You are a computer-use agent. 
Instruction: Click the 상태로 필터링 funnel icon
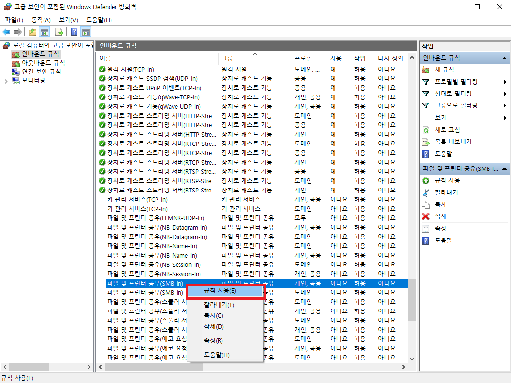click(x=426, y=94)
